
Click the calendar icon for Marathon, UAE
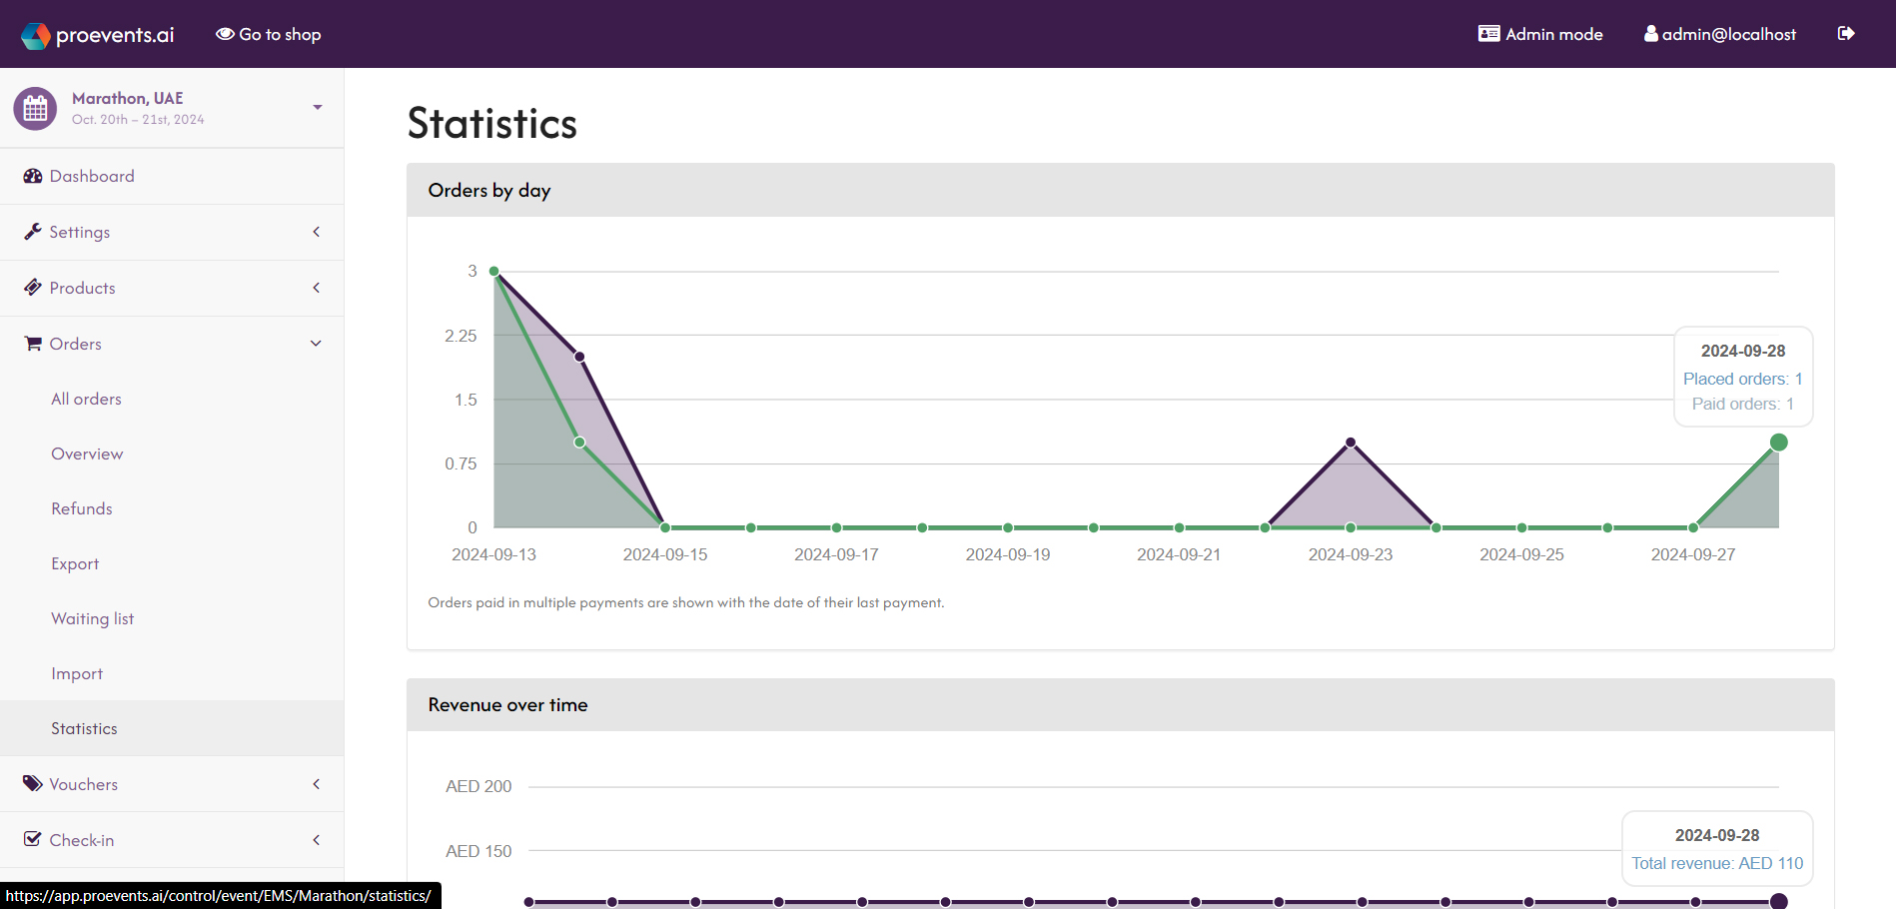(x=35, y=107)
